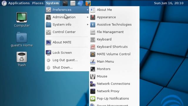Open Keyboard preferences entry

point(114,39)
